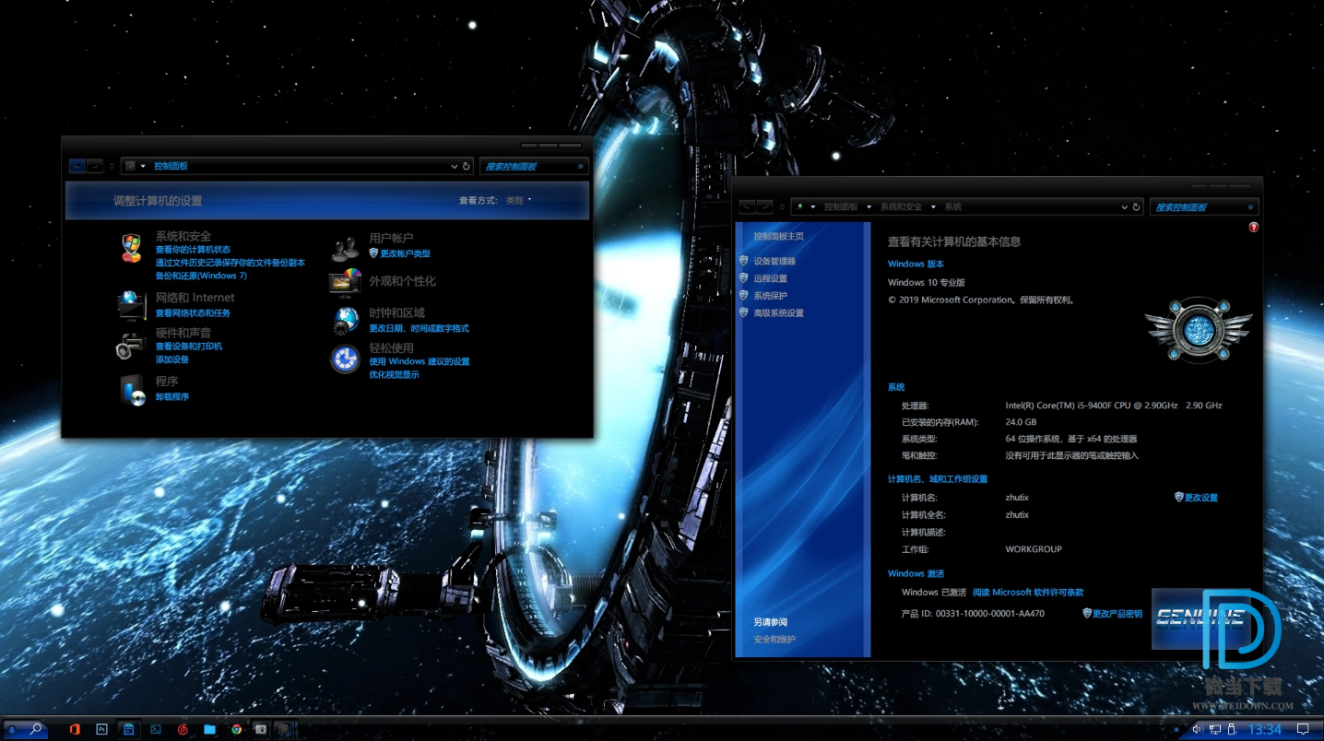Open the 程序 category icon
The height and width of the screenshot is (741, 1324).
[x=132, y=390]
